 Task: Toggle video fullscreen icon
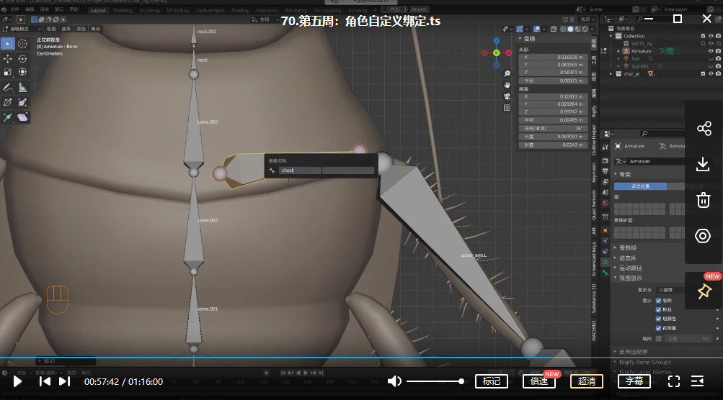tap(674, 381)
